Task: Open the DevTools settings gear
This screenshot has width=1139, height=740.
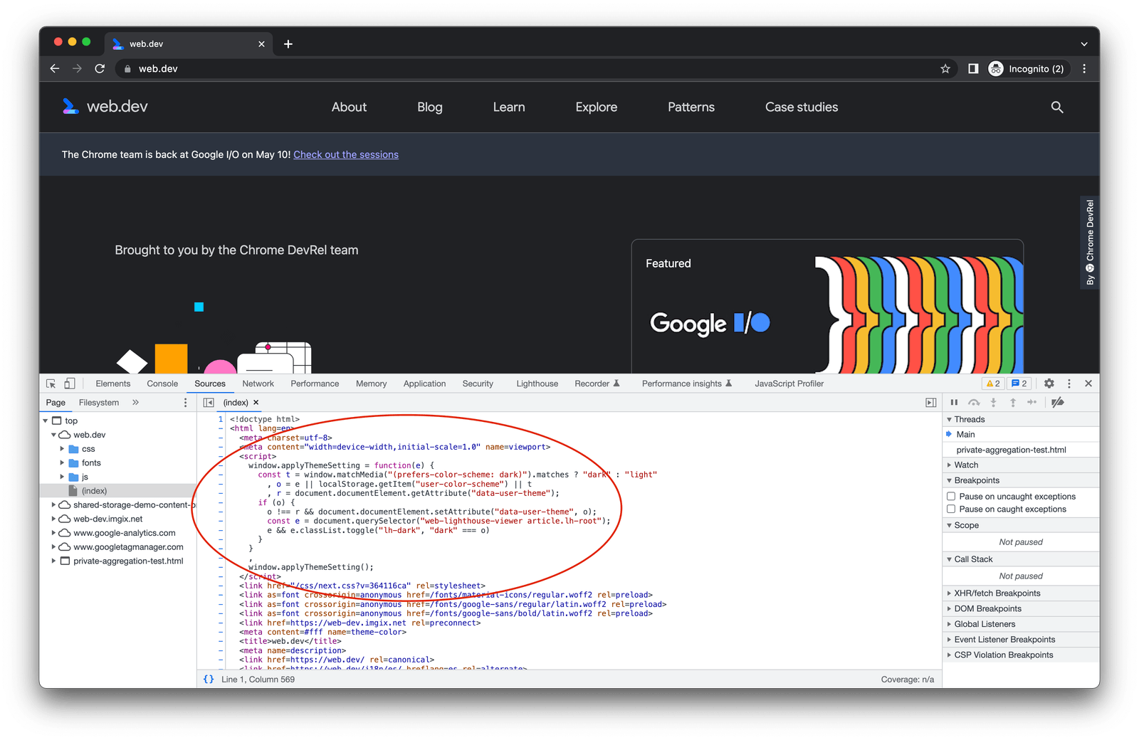Action: pyautogui.click(x=1049, y=383)
